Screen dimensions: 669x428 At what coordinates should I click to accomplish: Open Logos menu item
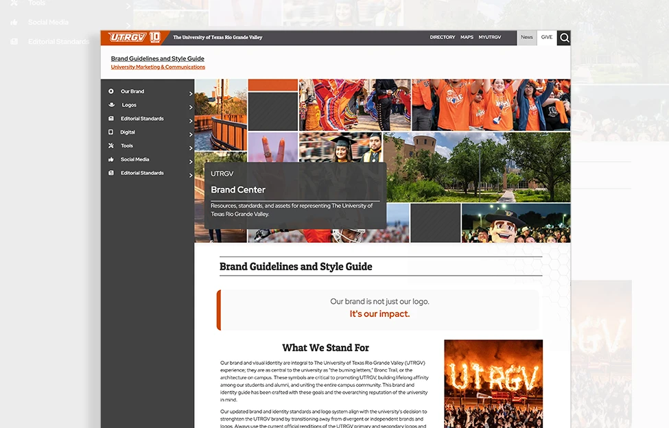pos(129,105)
